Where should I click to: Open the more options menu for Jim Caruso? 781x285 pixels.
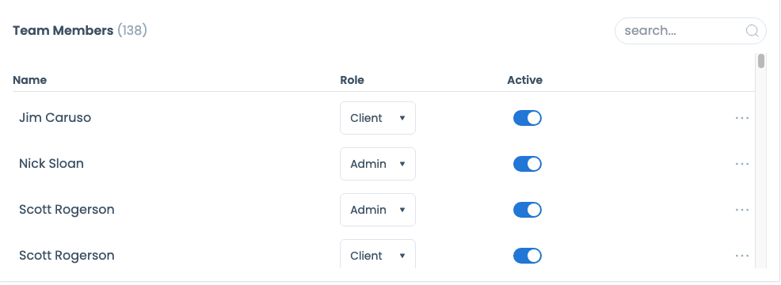click(742, 118)
